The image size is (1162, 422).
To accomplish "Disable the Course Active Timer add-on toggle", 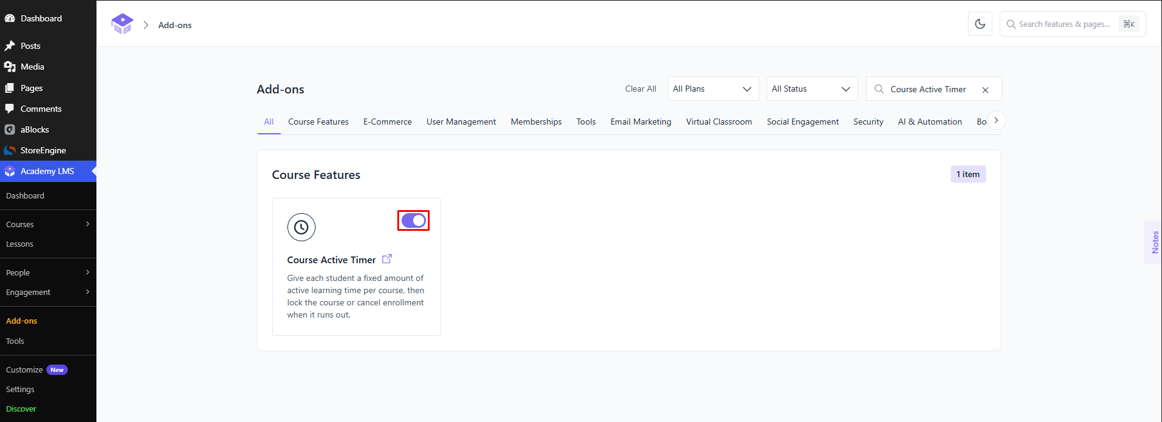I will 414,220.
